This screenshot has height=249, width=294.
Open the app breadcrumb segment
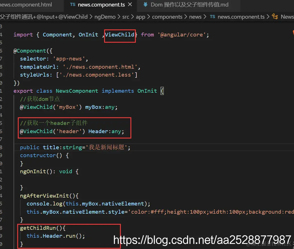(140, 17)
